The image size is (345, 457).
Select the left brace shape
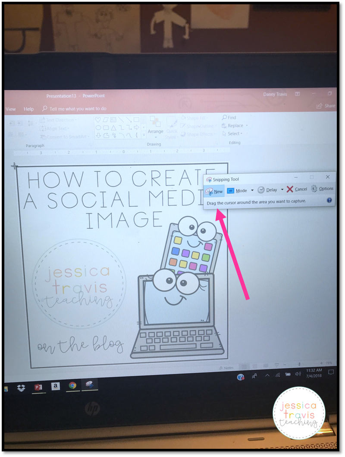pos(136,135)
